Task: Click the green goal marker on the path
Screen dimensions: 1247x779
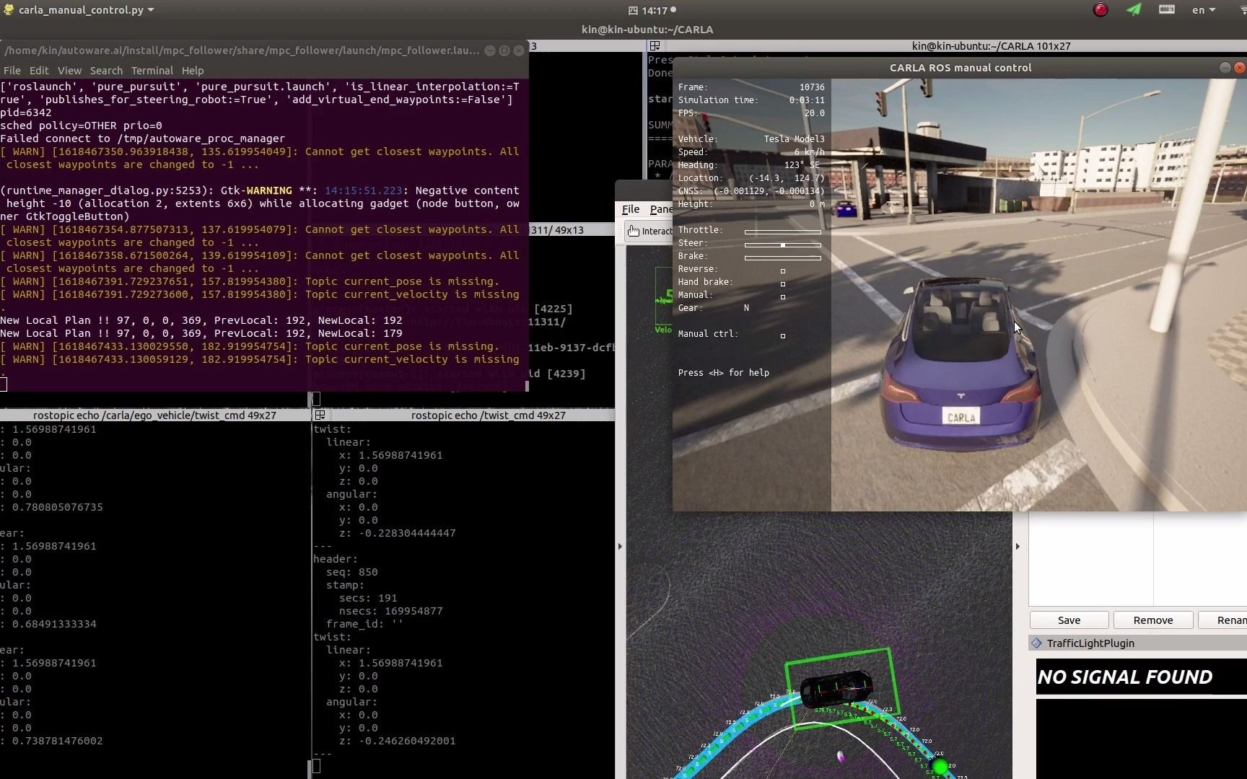Action: (940, 765)
